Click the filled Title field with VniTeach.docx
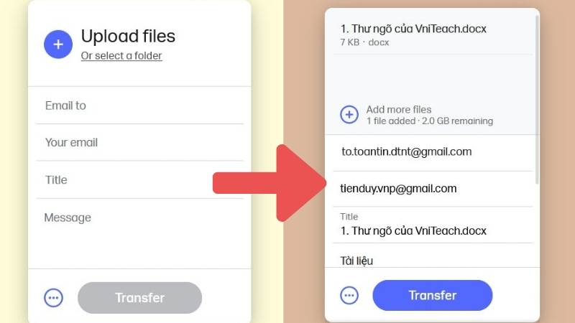The width and height of the screenshot is (575, 323). 433,225
